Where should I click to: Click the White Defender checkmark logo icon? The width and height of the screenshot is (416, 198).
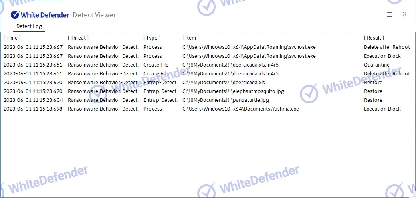pyautogui.click(x=15, y=15)
